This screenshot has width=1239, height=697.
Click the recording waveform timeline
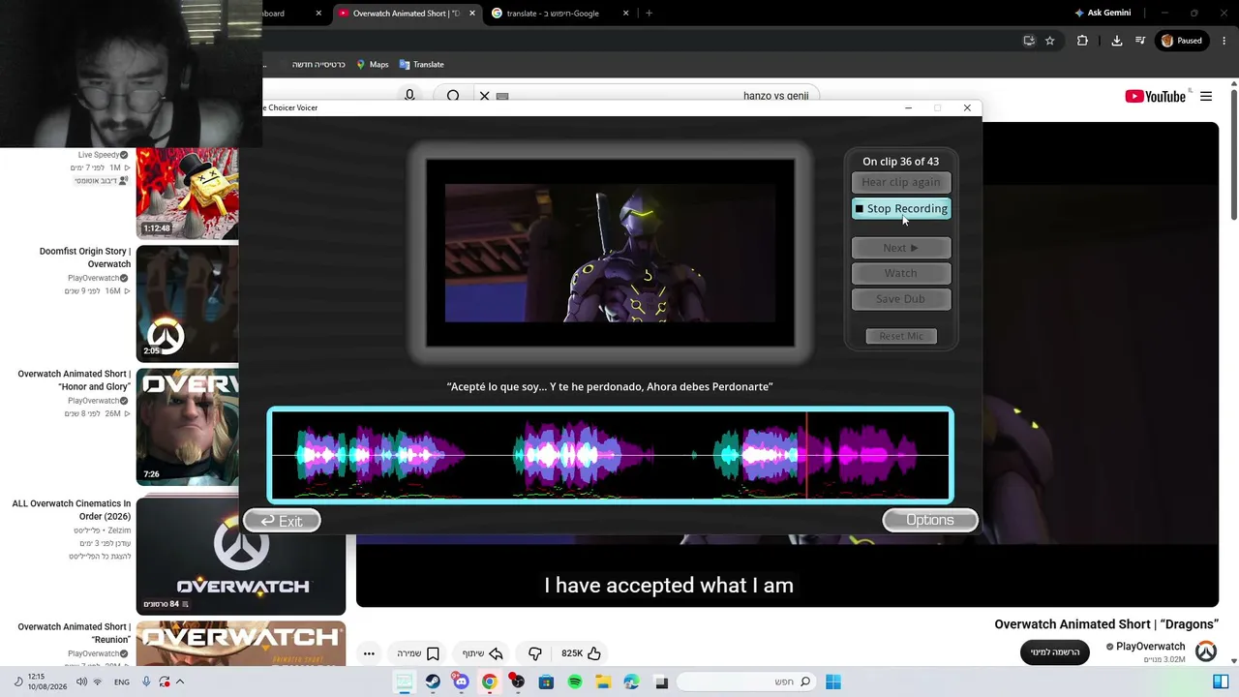(x=611, y=455)
